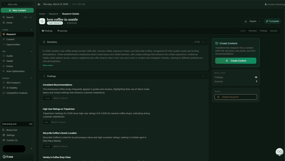Select Research in the sidebar menu
The height and width of the screenshot is (161, 285).
pos(11,34)
